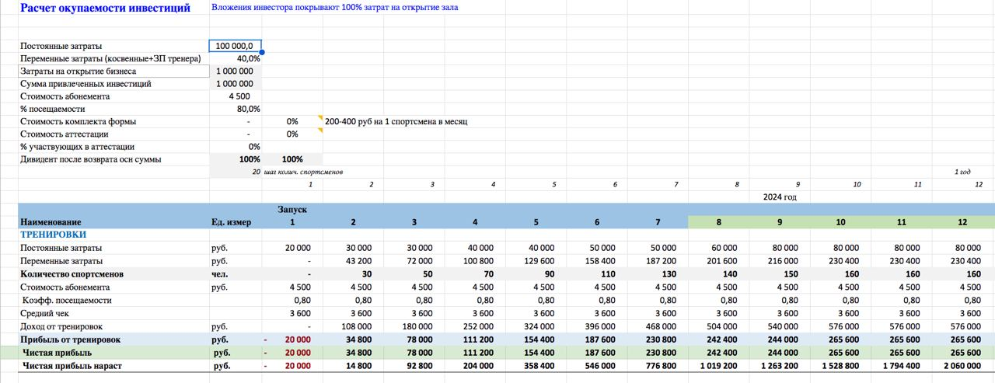This screenshot has width=995, height=383.
Task: Click the label 'Сумма привлеченных инвестиций'
Action: click(86, 84)
